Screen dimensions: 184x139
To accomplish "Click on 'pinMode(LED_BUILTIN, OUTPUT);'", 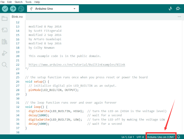I will [x=53, y=90].
